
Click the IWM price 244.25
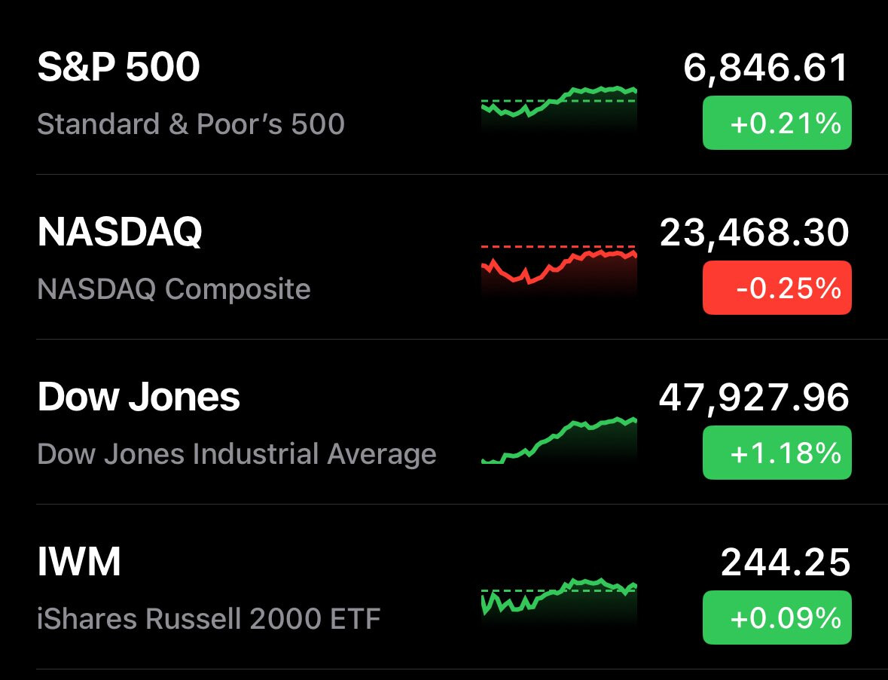click(786, 563)
